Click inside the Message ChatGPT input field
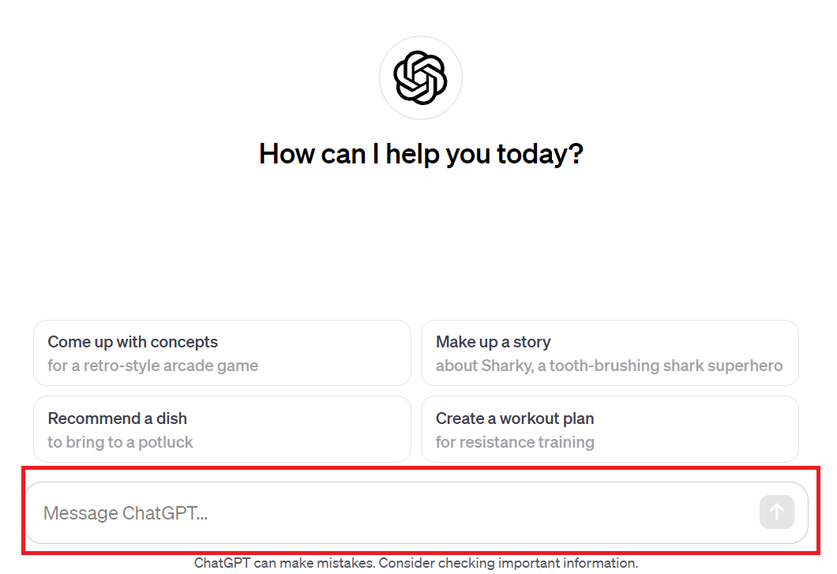Screen dimensions: 837x574 pos(395,513)
